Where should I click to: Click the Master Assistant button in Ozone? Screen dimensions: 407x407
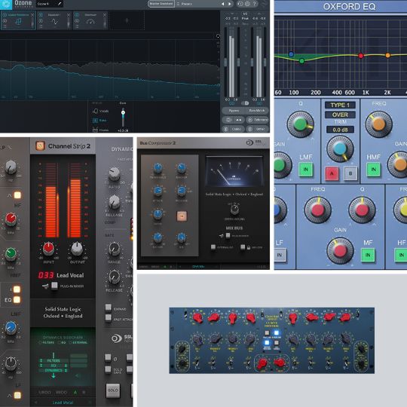click(x=161, y=4)
